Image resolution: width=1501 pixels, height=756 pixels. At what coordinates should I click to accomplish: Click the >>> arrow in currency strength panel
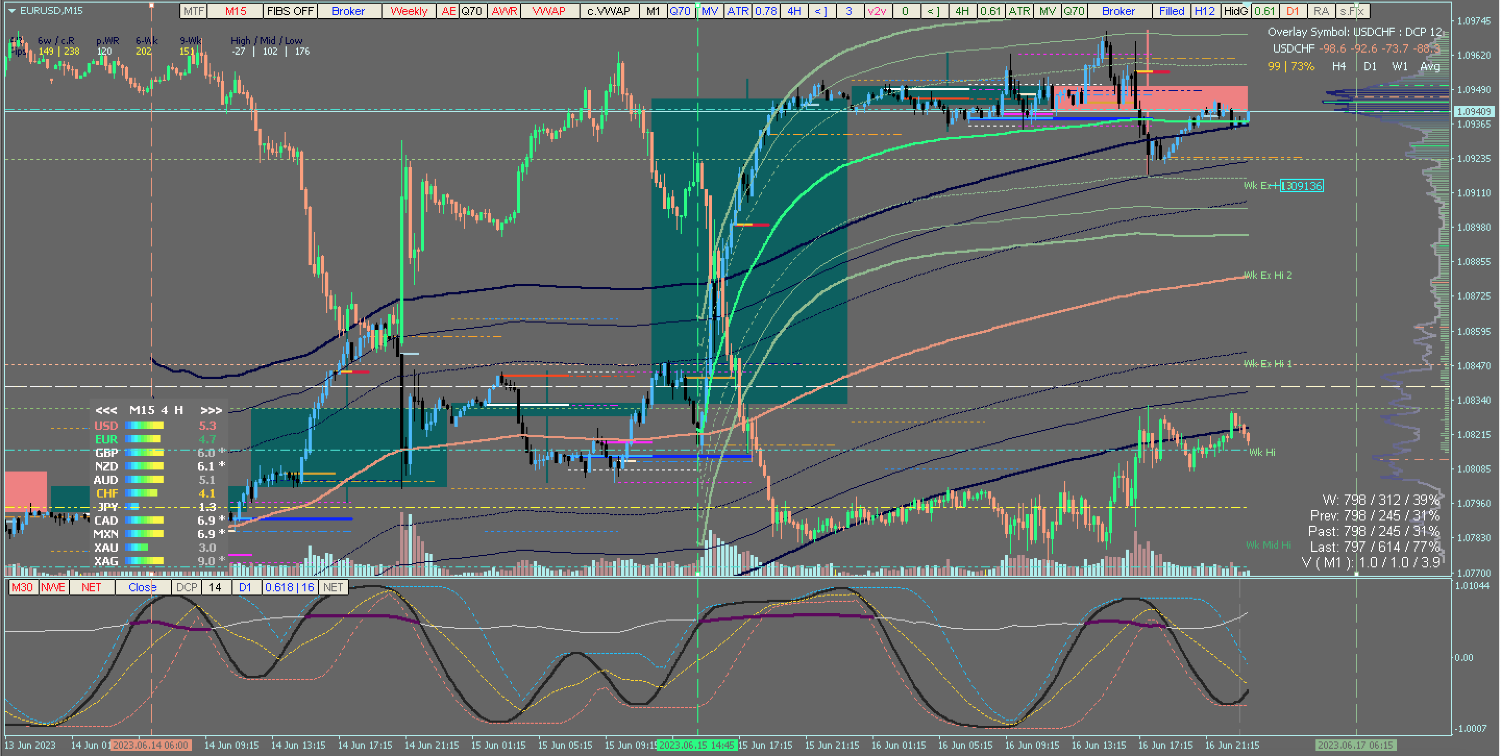(x=211, y=411)
